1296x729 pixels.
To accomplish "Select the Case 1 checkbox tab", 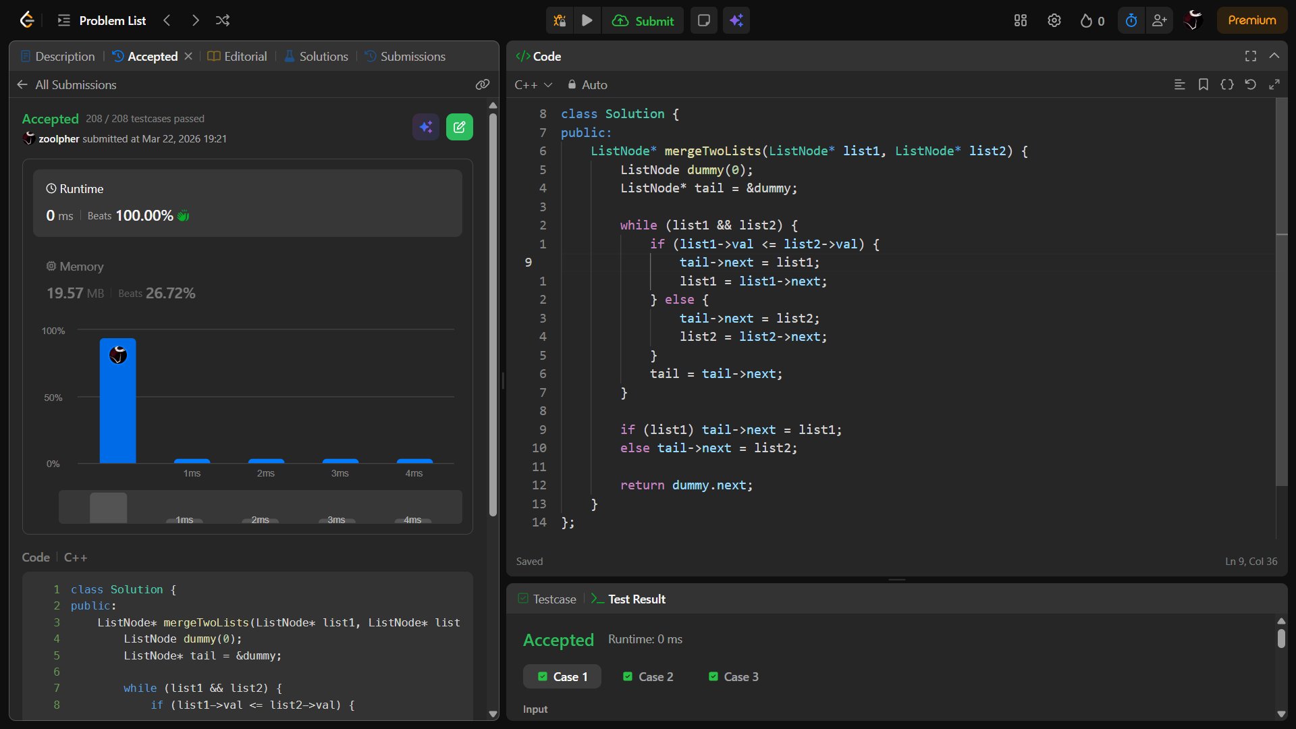I will click(x=562, y=676).
